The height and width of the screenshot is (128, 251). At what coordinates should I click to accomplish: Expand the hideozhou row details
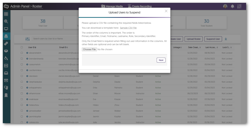(x=27, y=105)
